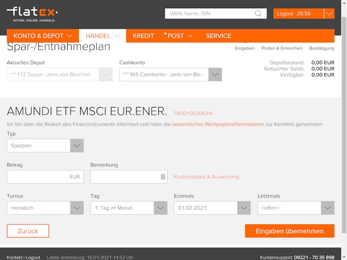This screenshot has height=260, width=347.
Task: Click the search magnifier icon
Action: (x=258, y=13)
